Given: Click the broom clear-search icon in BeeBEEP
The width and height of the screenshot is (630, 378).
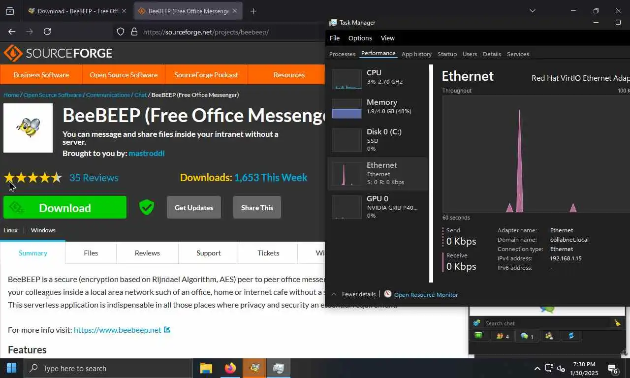Looking at the screenshot, I should (x=617, y=323).
